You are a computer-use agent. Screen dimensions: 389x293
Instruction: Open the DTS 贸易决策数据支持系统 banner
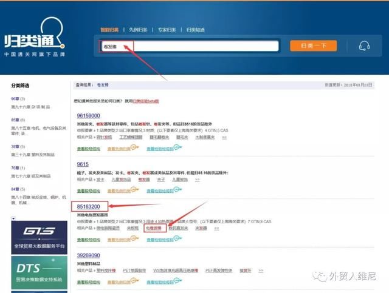(x=39, y=272)
